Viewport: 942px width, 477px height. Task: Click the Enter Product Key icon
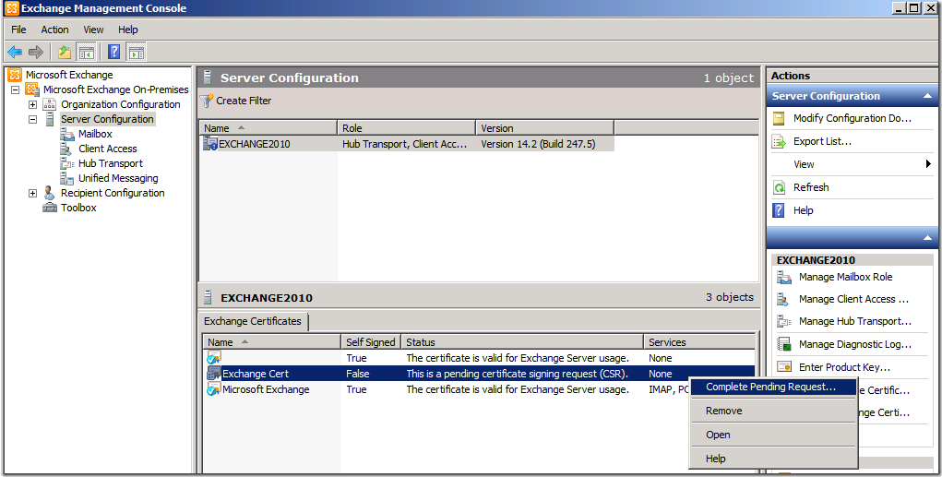pos(784,367)
